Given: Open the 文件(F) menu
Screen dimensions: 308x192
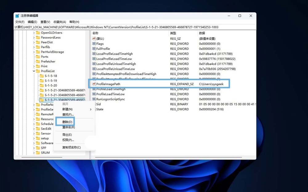Looking at the screenshot, I should (20, 22).
